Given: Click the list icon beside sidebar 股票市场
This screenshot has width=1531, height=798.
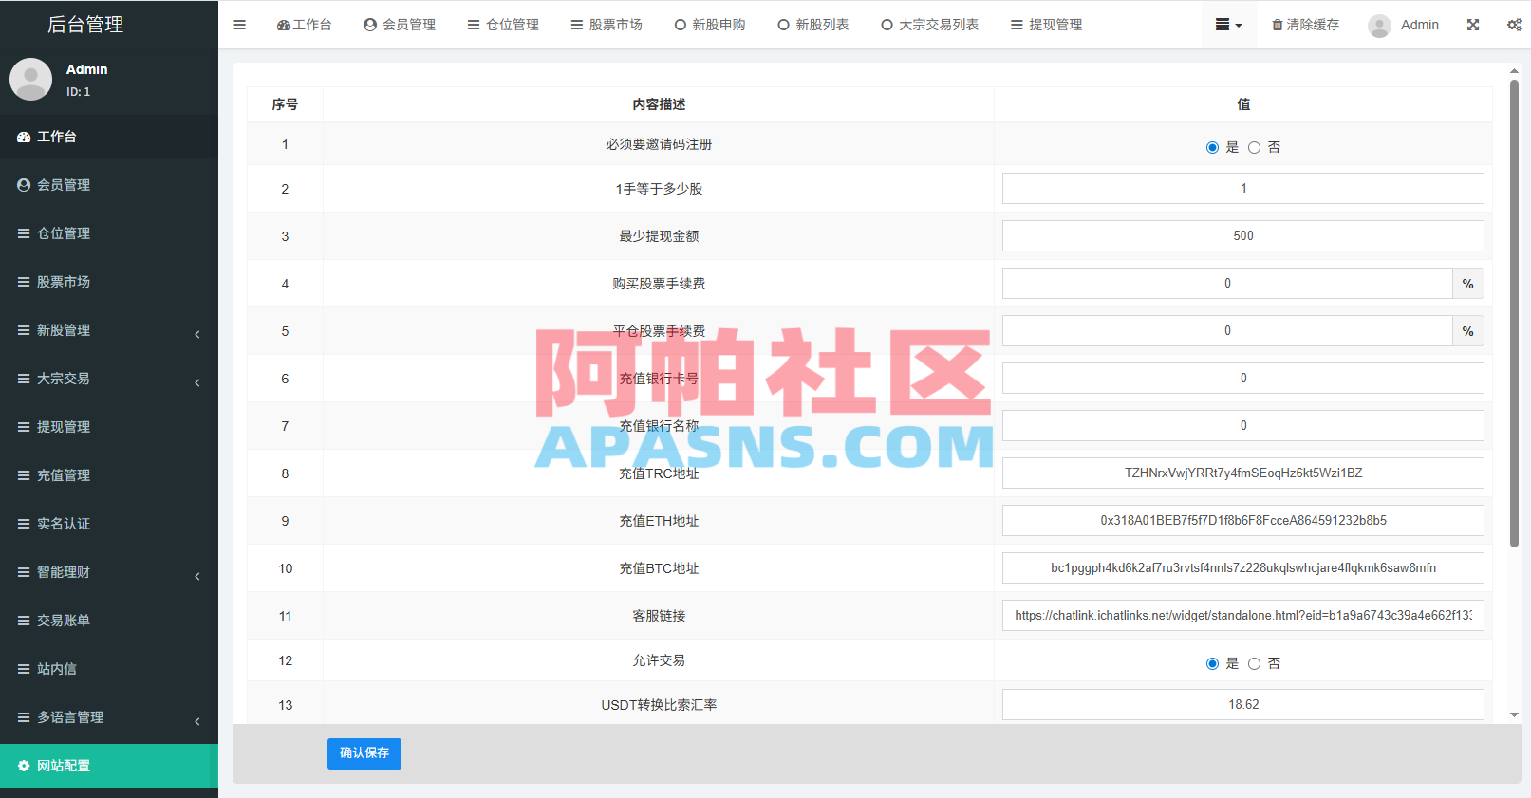Looking at the screenshot, I should [24, 282].
